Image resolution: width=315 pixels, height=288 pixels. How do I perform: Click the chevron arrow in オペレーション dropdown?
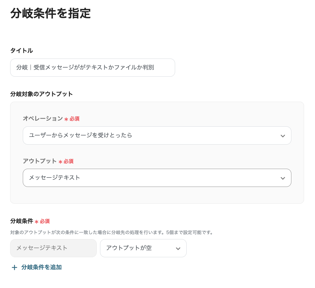[283, 136]
